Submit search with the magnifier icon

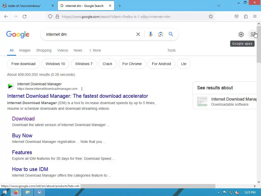pos(171,34)
